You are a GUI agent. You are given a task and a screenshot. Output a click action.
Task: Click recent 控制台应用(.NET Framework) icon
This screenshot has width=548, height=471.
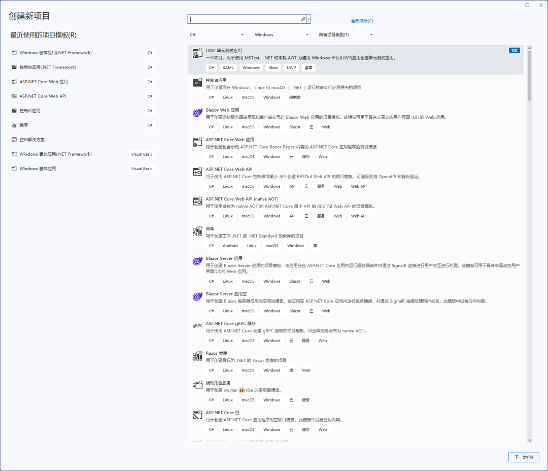click(14, 67)
